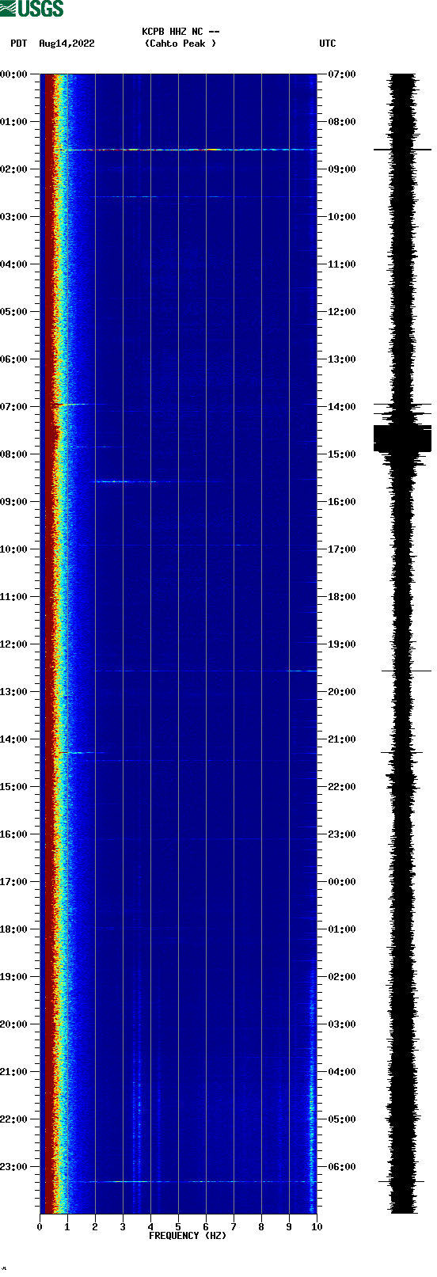437x1277 pixels.
Task: Click the 1 Hz frequency tick label
Action: pos(67,1227)
